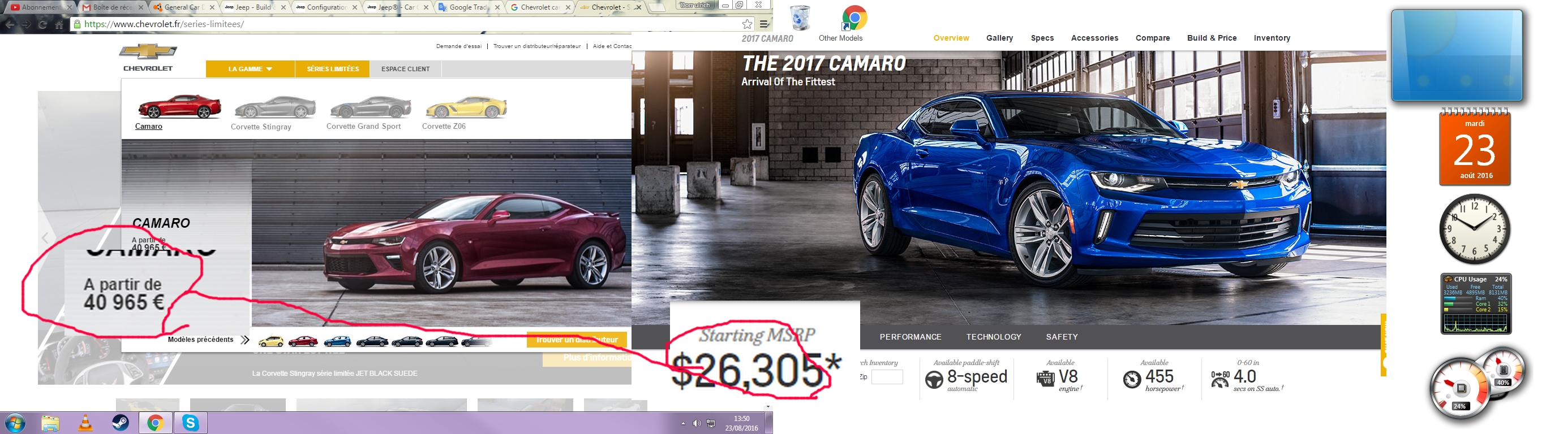Click the Windows Start orb

(x=16, y=423)
